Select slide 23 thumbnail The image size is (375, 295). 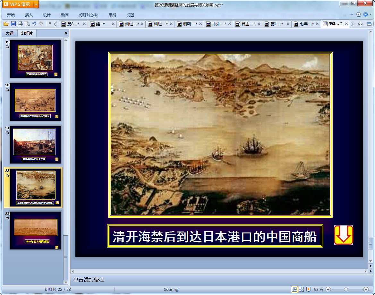(35, 231)
